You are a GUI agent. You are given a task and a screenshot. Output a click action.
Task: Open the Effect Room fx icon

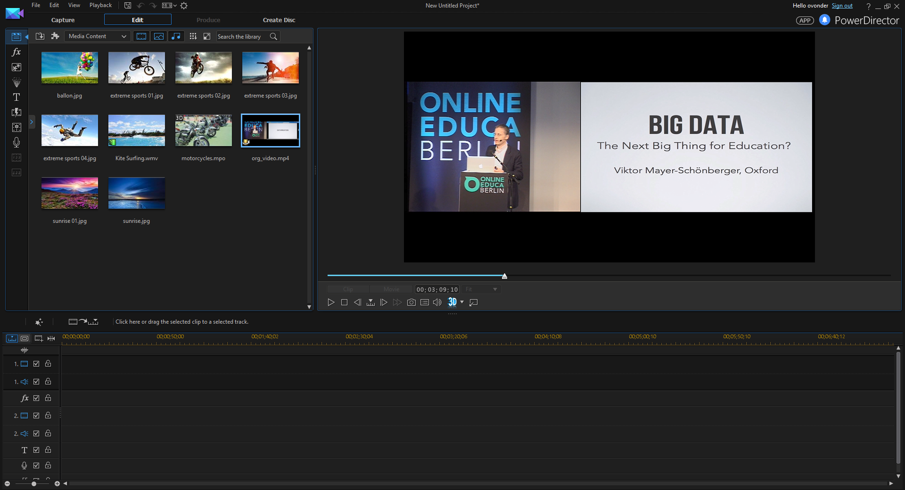16,52
